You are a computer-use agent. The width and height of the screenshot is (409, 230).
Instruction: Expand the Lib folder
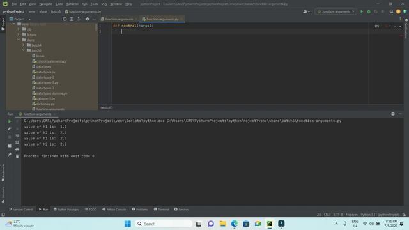[x=19, y=29]
